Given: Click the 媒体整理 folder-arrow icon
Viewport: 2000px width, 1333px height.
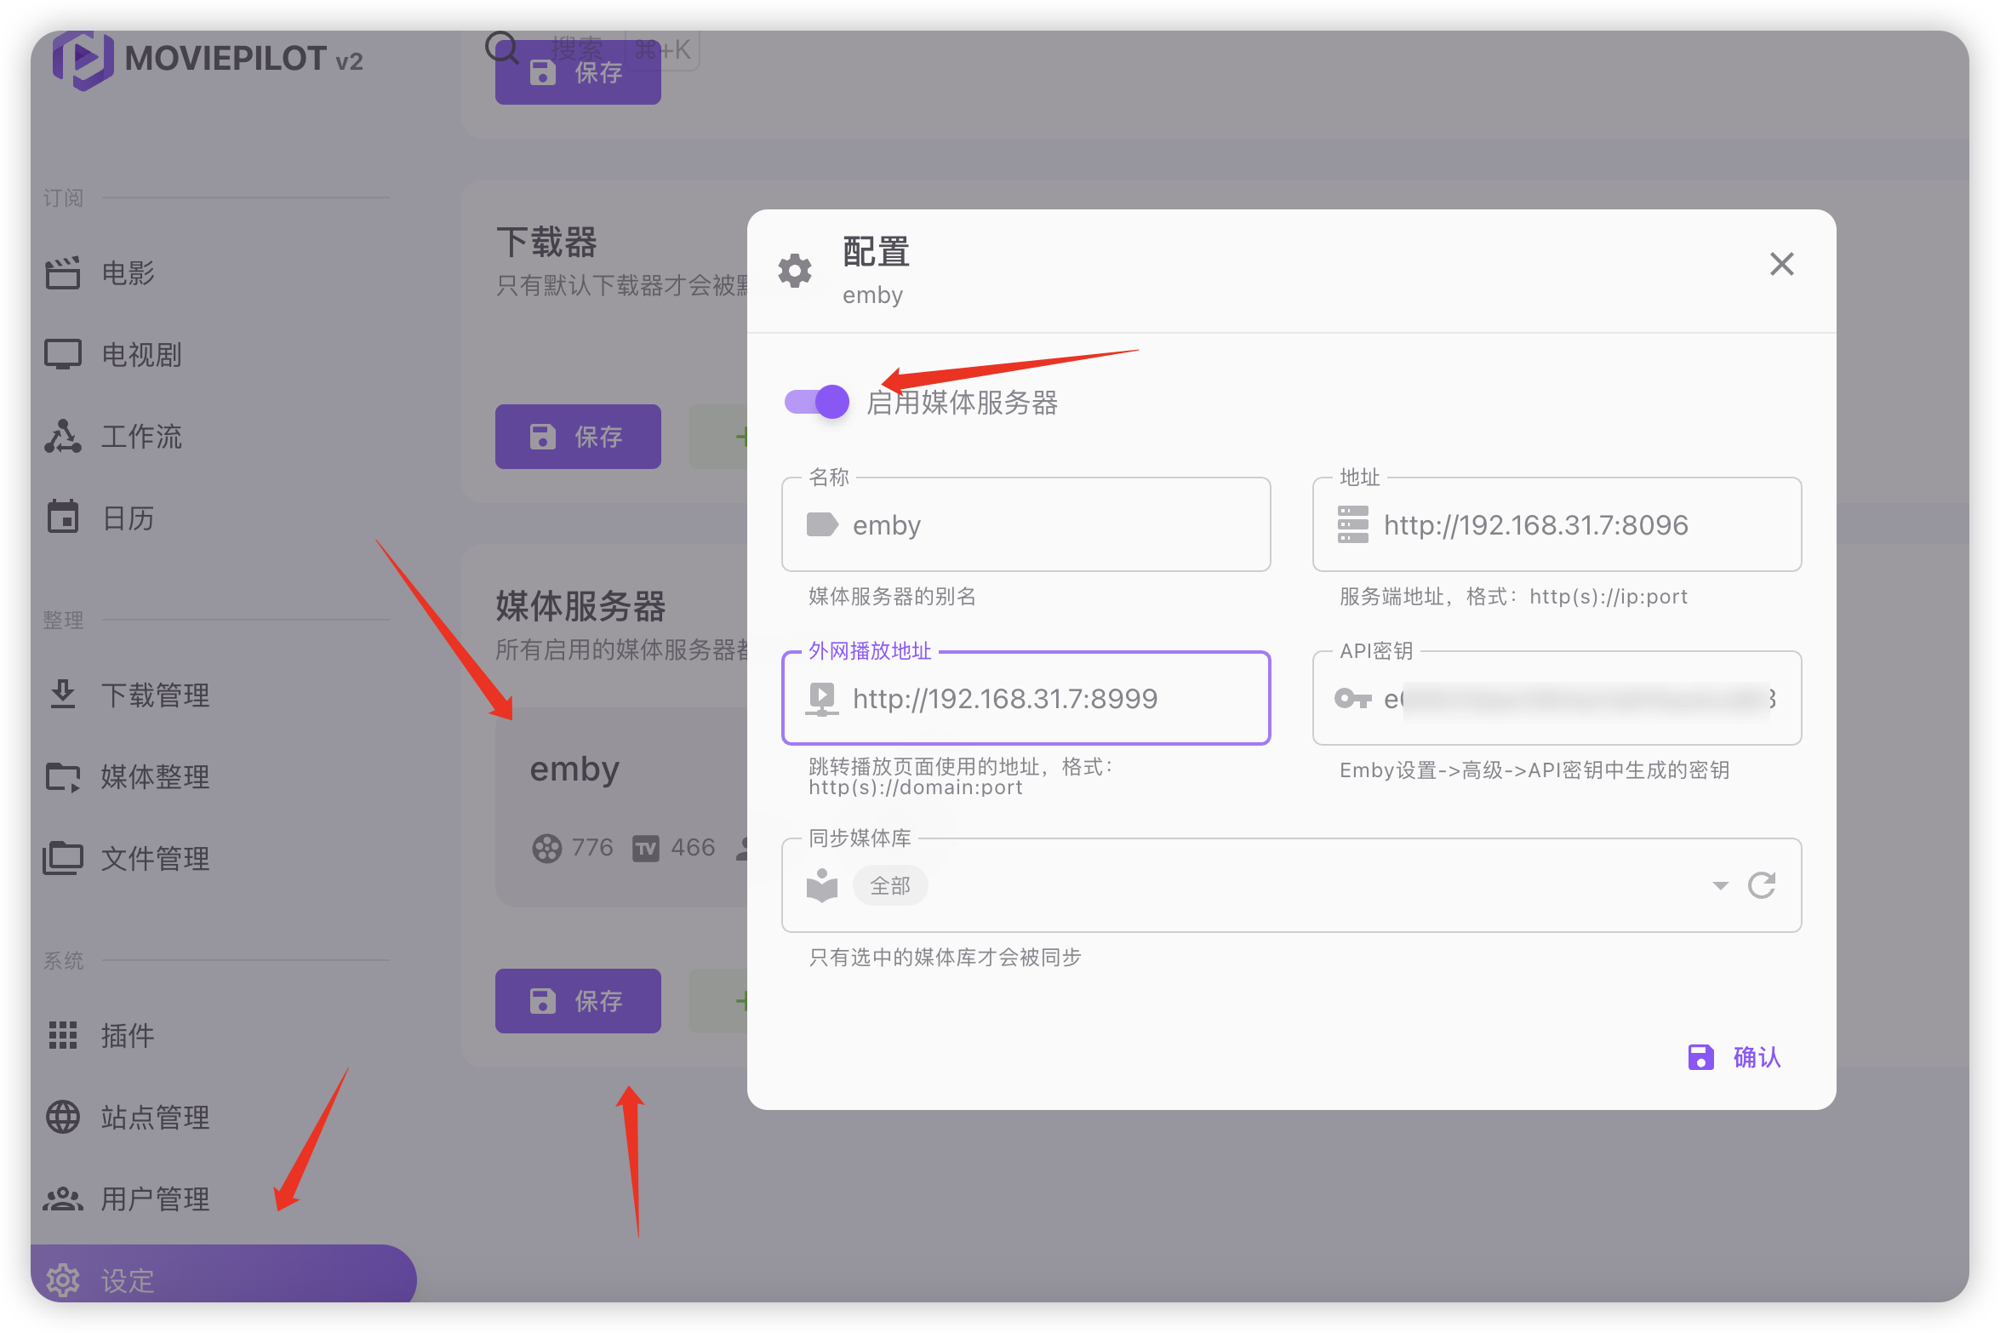Looking at the screenshot, I should click(63, 777).
